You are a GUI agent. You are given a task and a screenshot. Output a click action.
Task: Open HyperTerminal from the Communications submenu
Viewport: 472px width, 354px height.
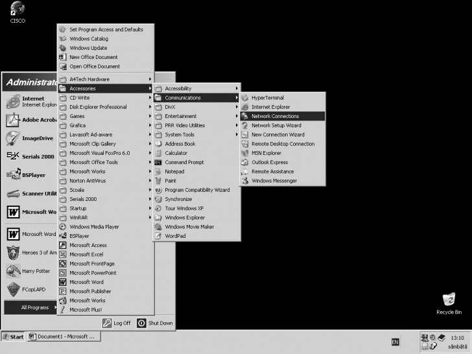pyautogui.click(x=267, y=98)
